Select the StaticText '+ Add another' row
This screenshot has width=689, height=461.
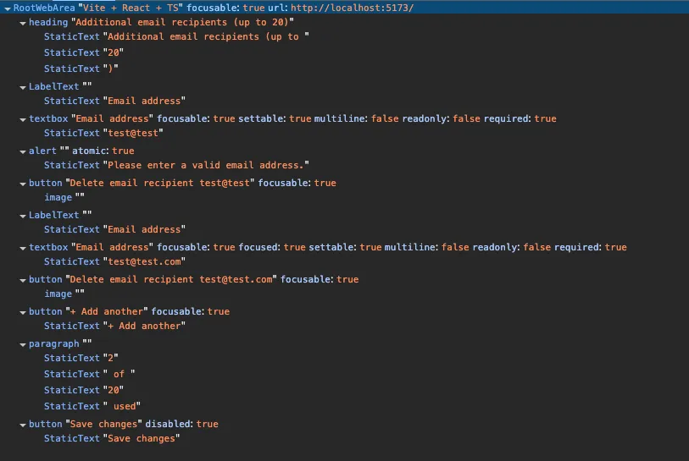click(x=344, y=326)
